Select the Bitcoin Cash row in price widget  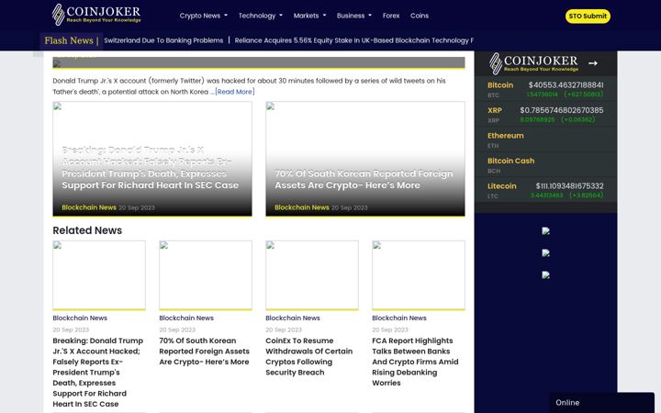pos(545,165)
